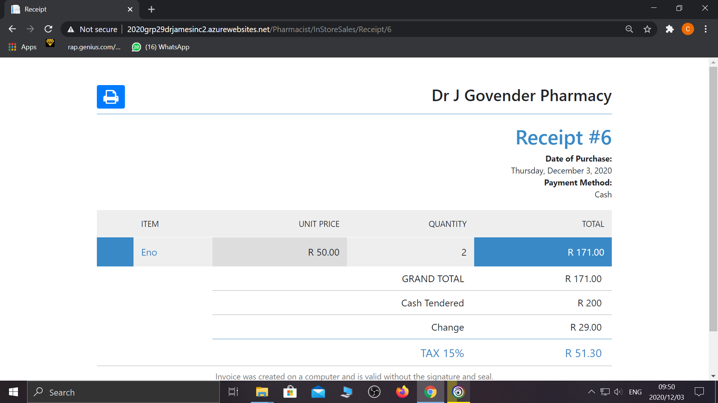The image size is (718, 403).
Task: Go back to previous page
Action: pos(12,29)
